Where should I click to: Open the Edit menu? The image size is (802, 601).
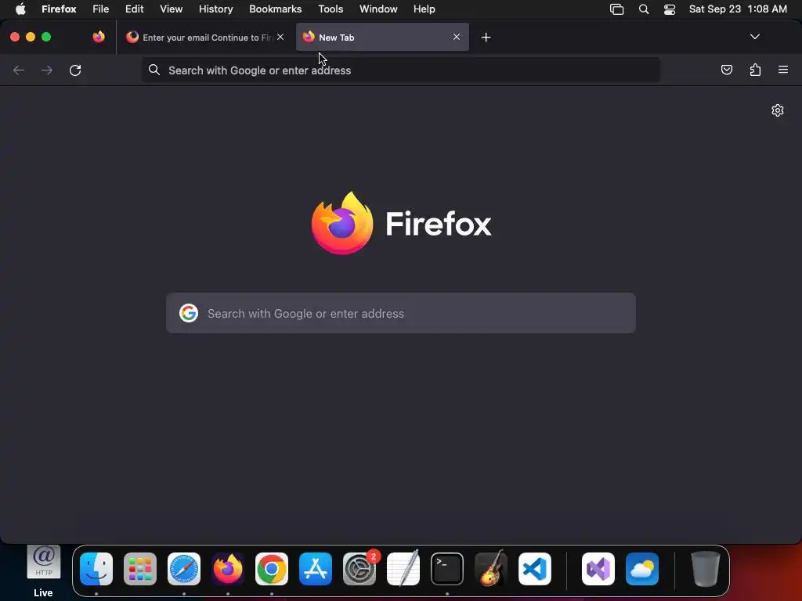click(135, 9)
